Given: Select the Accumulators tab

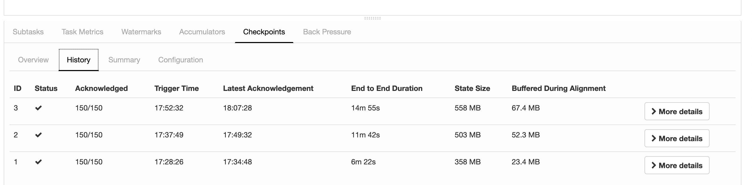Looking at the screenshot, I should 202,32.
